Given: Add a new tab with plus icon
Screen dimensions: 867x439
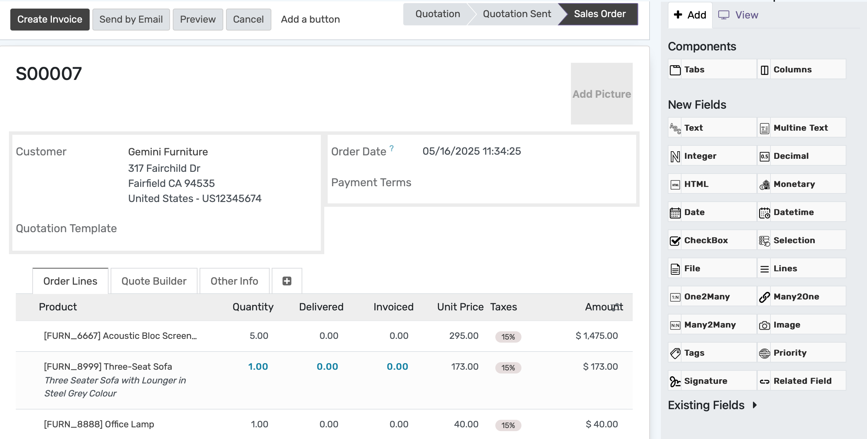Looking at the screenshot, I should 287,281.
